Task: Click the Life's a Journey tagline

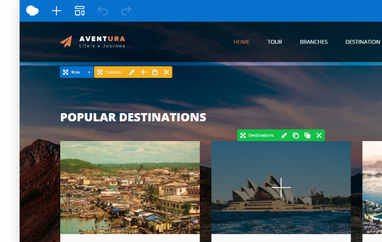Action: [x=102, y=46]
